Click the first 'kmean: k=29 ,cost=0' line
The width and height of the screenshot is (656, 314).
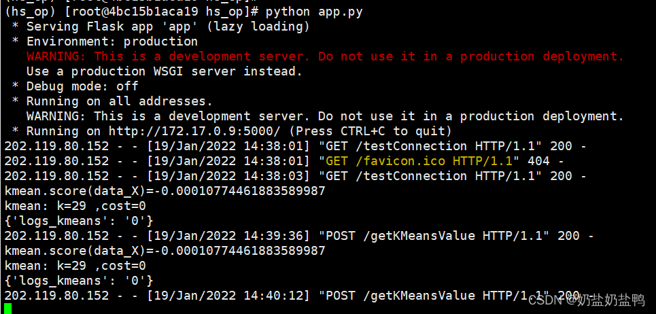pos(75,206)
